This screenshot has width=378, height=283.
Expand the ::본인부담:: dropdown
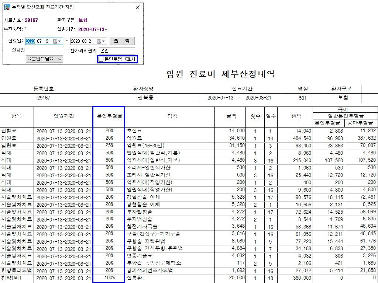point(60,59)
